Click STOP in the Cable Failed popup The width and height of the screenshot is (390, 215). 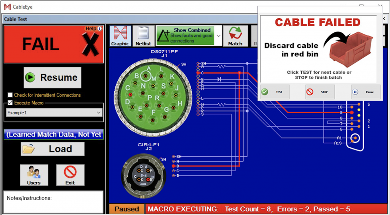tap(320, 92)
